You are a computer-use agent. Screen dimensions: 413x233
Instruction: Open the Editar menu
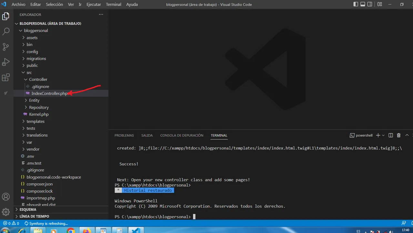click(35, 5)
